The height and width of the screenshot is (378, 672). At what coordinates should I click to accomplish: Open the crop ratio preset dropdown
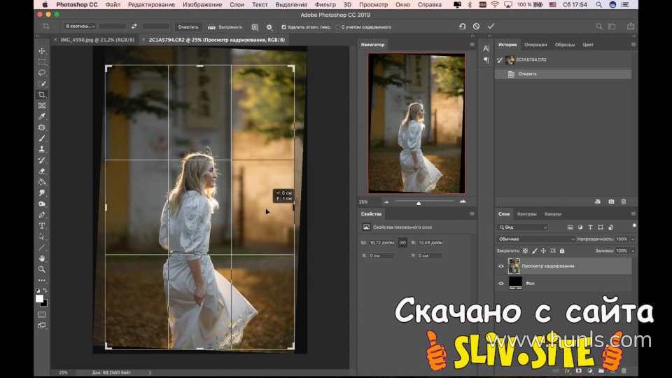click(x=80, y=27)
